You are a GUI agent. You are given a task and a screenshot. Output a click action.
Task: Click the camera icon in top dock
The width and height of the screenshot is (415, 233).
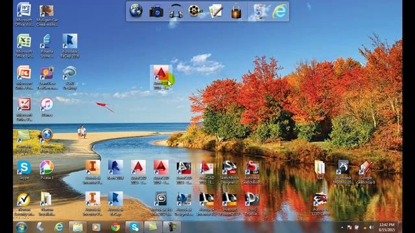point(156,12)
